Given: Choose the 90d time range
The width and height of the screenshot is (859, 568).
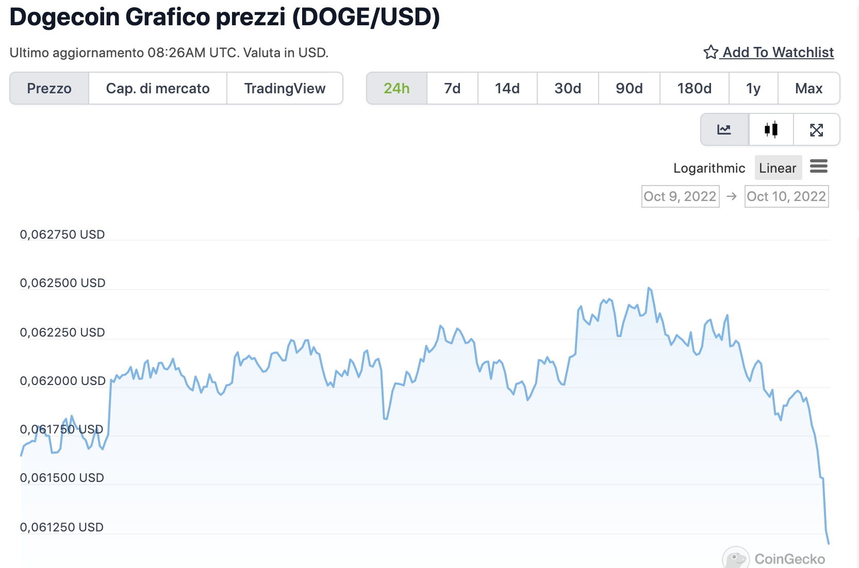Looking at the screenshot, I should [629, 88].
